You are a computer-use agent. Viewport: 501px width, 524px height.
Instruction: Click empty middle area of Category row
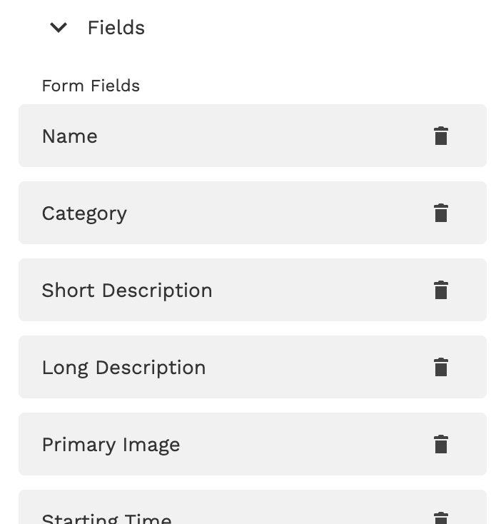pyautogui.click(x=278, y=213)
